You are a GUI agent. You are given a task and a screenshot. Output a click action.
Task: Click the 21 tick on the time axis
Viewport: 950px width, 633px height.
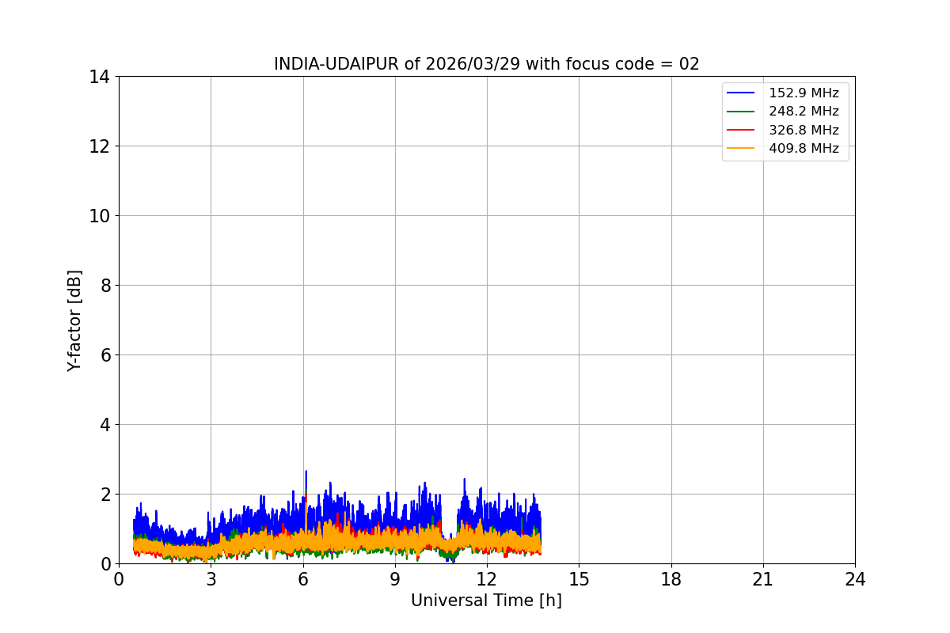coord(763,579)
